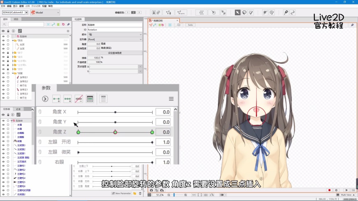
Task: Click the middle key on 角度 Z slider
Action: click(115, 132)
